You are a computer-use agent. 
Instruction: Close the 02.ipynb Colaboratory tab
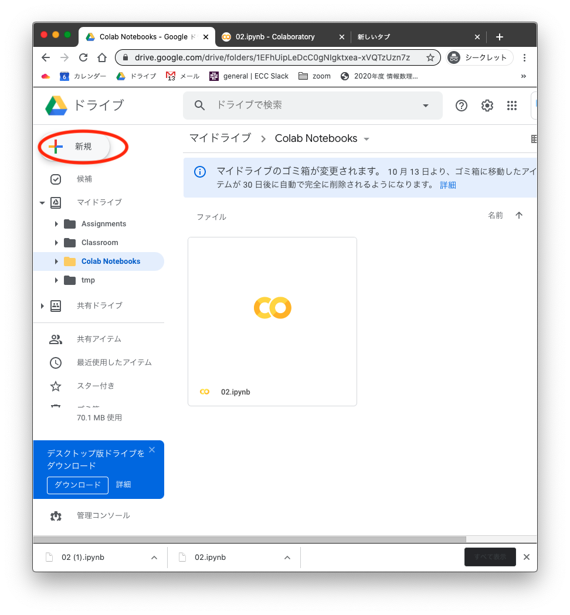(342, 37)
